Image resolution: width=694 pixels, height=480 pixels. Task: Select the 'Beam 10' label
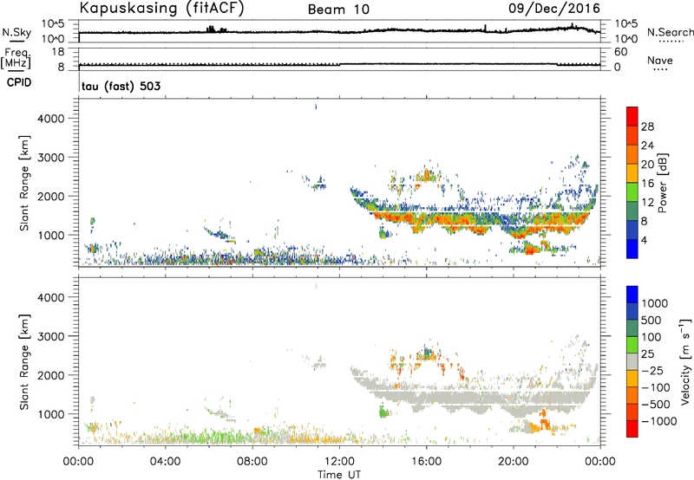pos(338,10)
